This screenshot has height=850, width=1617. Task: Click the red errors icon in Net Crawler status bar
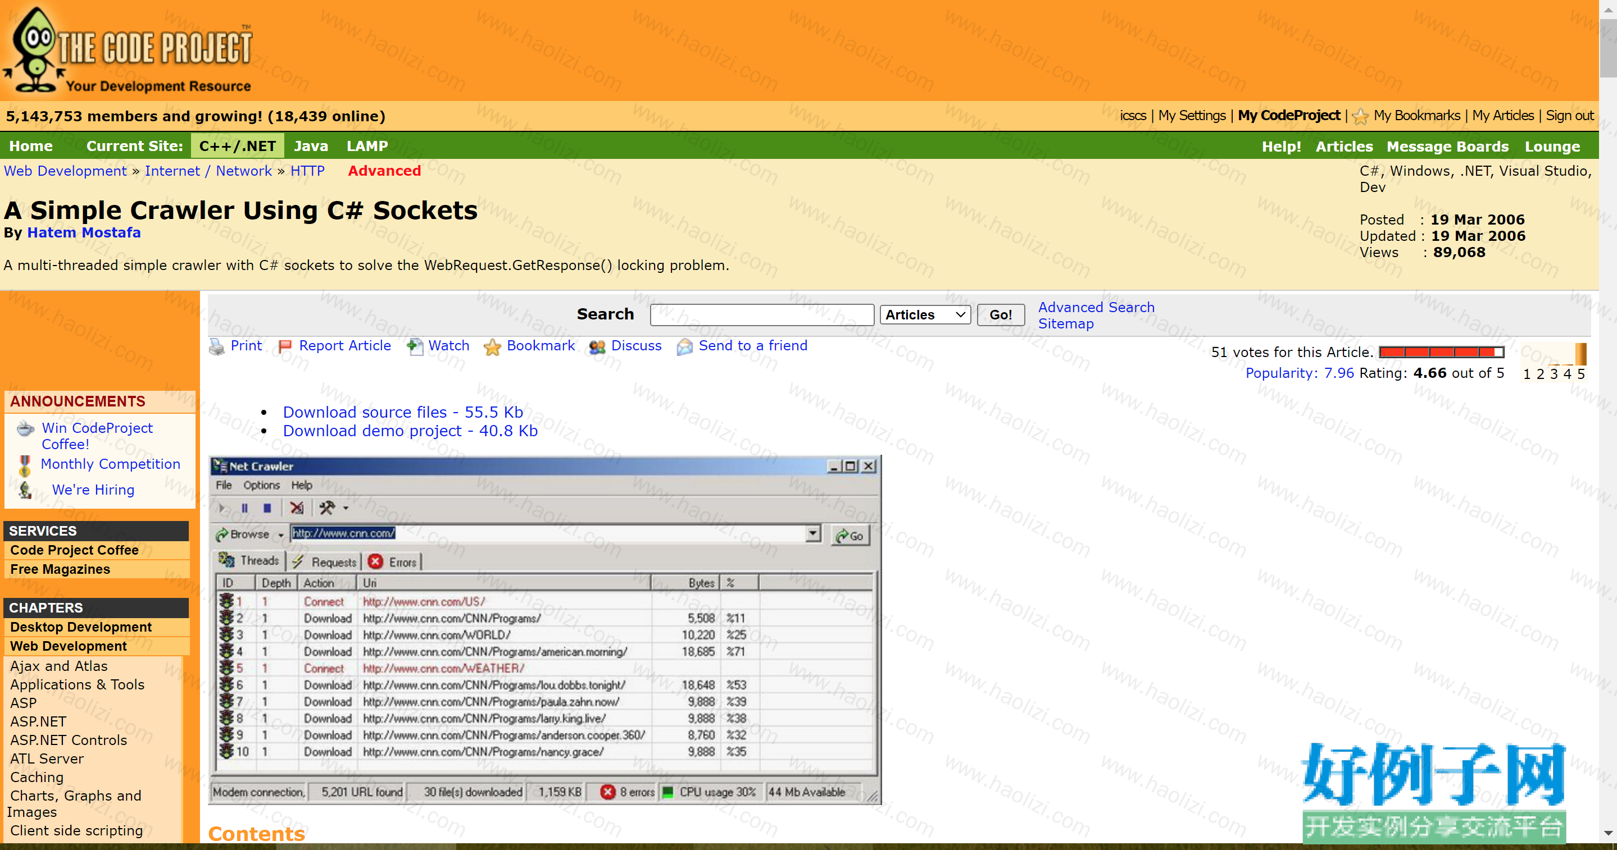click(x=607, y=792)
